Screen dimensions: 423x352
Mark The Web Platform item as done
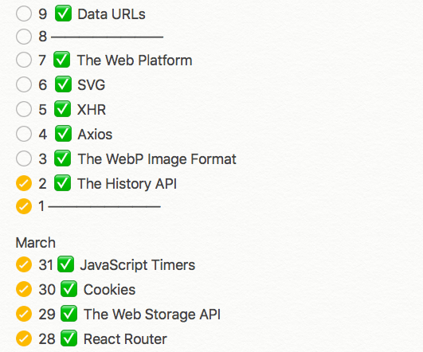(x=24, y=60)
